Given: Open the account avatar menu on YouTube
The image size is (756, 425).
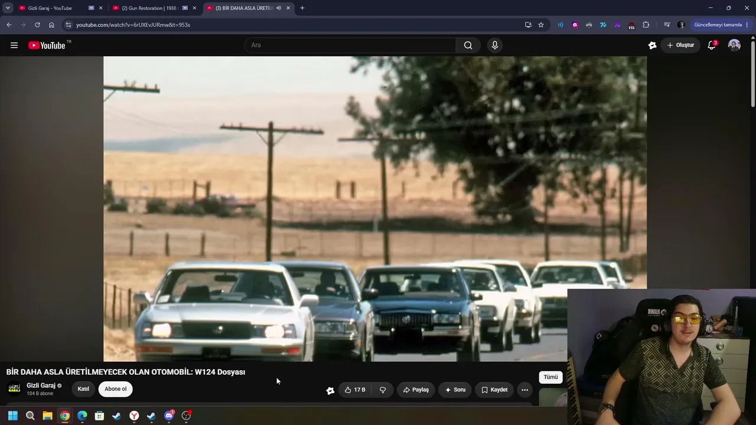Looking at the screenshot, I should click(x=734, y=45).
